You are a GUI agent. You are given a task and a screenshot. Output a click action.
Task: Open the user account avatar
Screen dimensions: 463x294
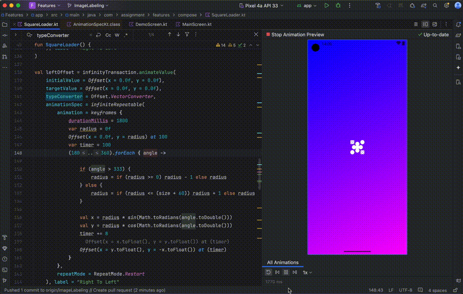click(458, 5)
